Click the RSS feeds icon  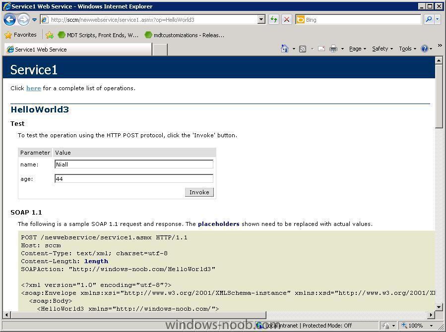[x=303, y=49]
